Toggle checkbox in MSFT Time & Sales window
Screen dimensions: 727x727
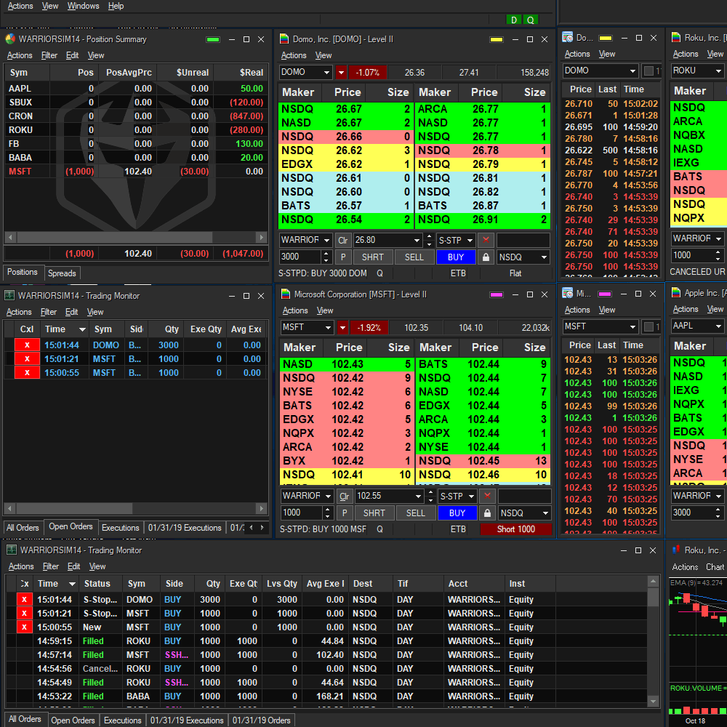[649, 327]
